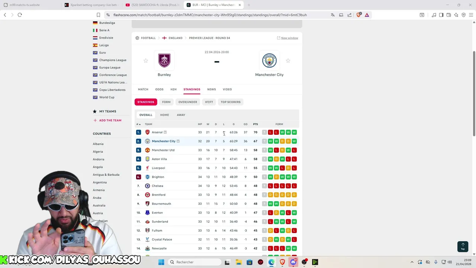Open the Brave playlist music note icon
The width and height of the screenshot is (476, 268).
pos(434,15)
